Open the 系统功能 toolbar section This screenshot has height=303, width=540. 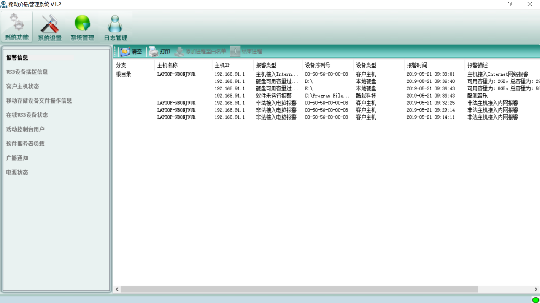tap(17, 26)
